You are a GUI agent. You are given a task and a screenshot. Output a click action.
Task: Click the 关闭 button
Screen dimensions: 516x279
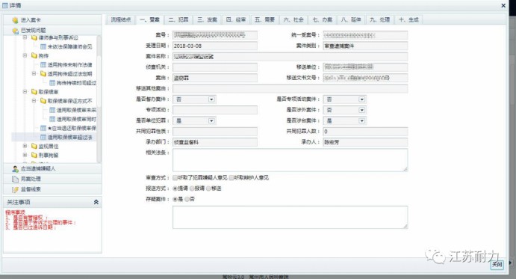point(497,265)
